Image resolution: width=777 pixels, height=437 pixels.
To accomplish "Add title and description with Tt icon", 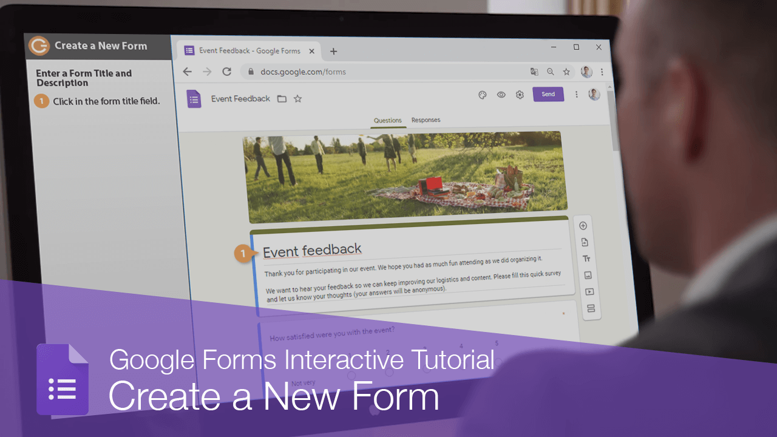I will coord(586,259).
